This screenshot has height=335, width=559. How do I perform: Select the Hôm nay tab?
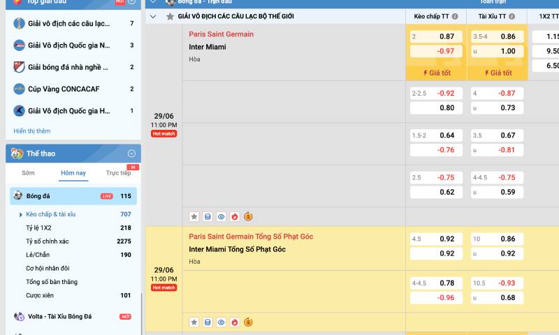(x=73, y=173)
